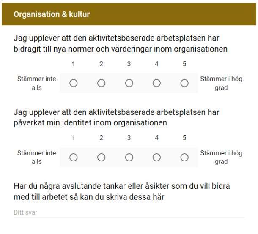
Task: Select rating 1 for the normer och värderingar question
Action: pyautogui.click(x=74, y=83)
